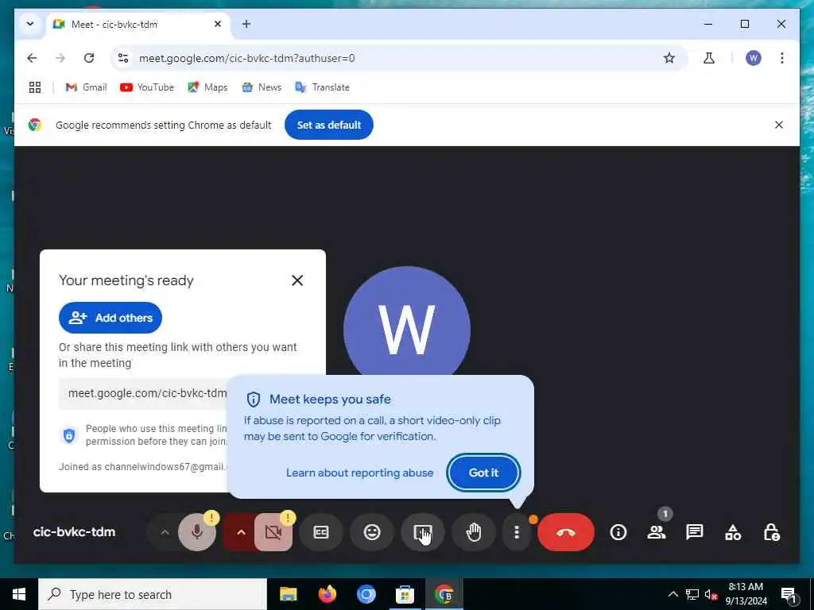This screenshot has height=610, width=814.
Task: Click the Add others button
Action: 110,318
